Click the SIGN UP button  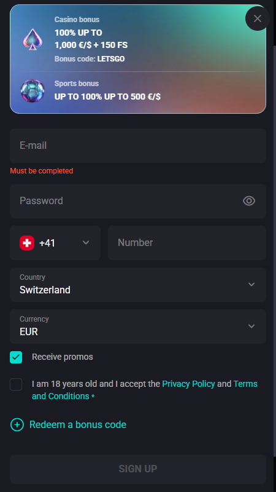tap(138, 469)
